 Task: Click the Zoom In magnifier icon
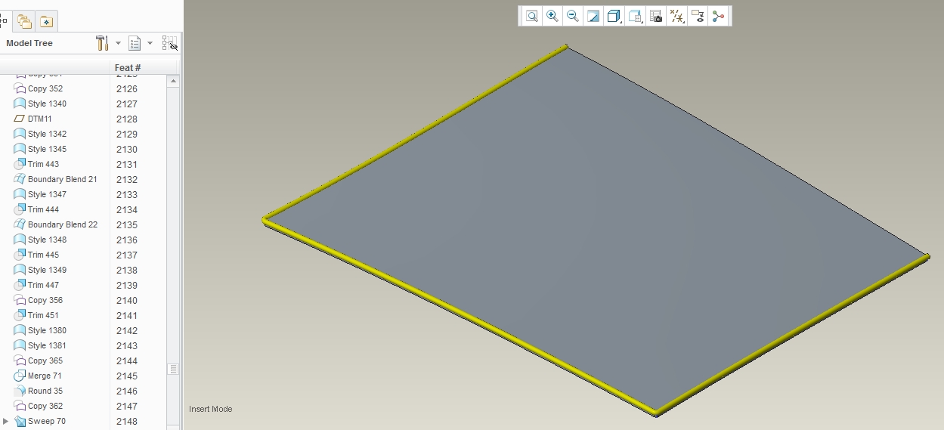(552, 16)
